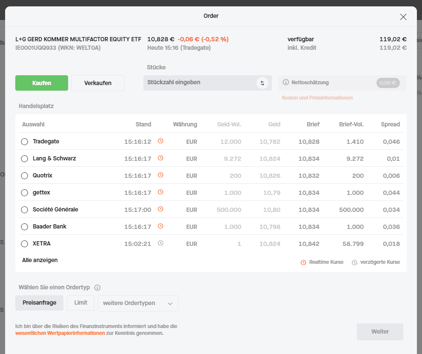The height and width of the screenshot is (354, 422).
Task: Open the weitere Ordertypen dropdown
Action: pos(138,303)
